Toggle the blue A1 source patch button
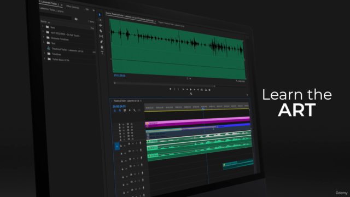The height and width of the screenshot is (197, 350). click(x=117, y=146)
